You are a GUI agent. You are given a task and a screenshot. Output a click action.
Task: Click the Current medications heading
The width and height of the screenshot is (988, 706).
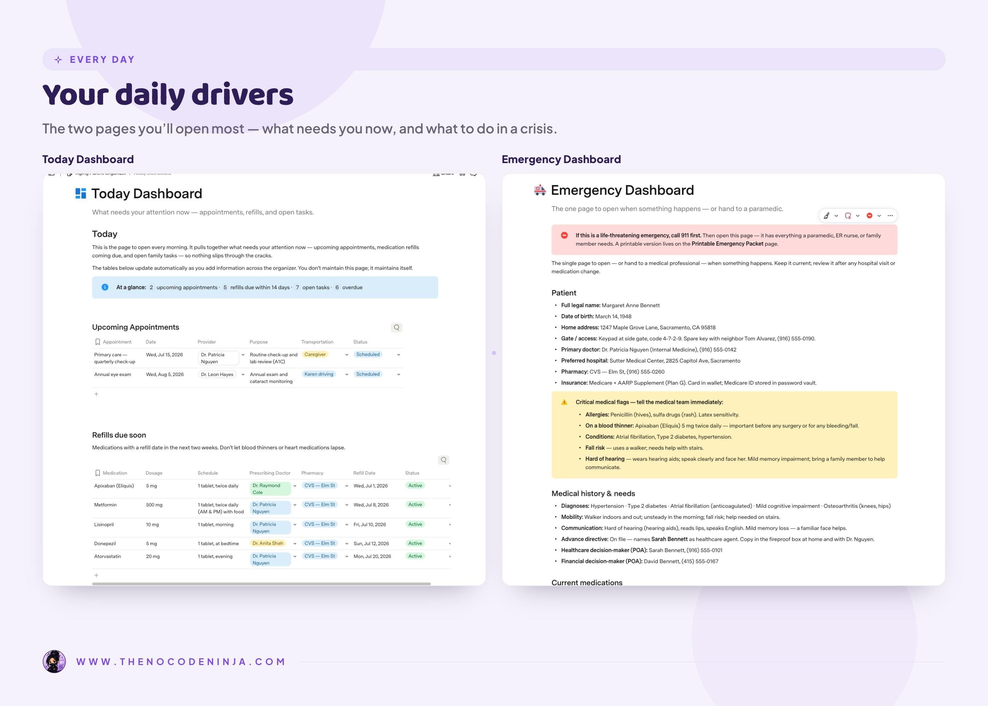pos(586,582)
